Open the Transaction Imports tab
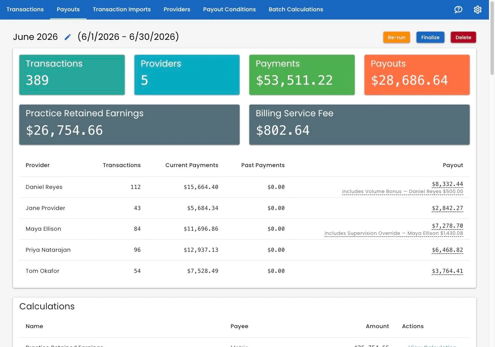495x347 pixels. [x=121, y=9]
